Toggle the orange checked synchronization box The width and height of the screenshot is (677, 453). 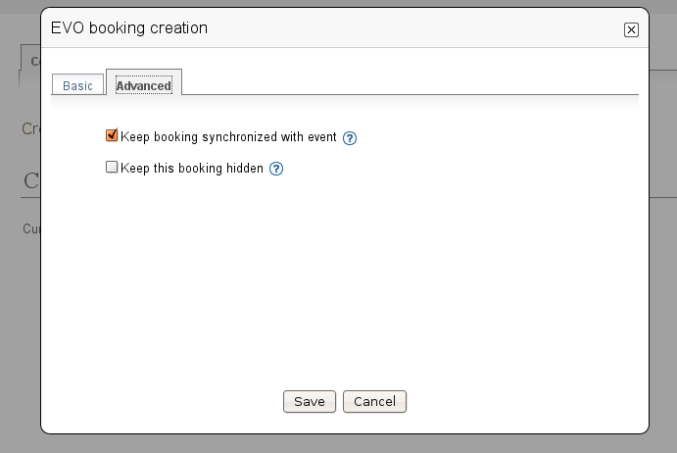pos(112,135)
